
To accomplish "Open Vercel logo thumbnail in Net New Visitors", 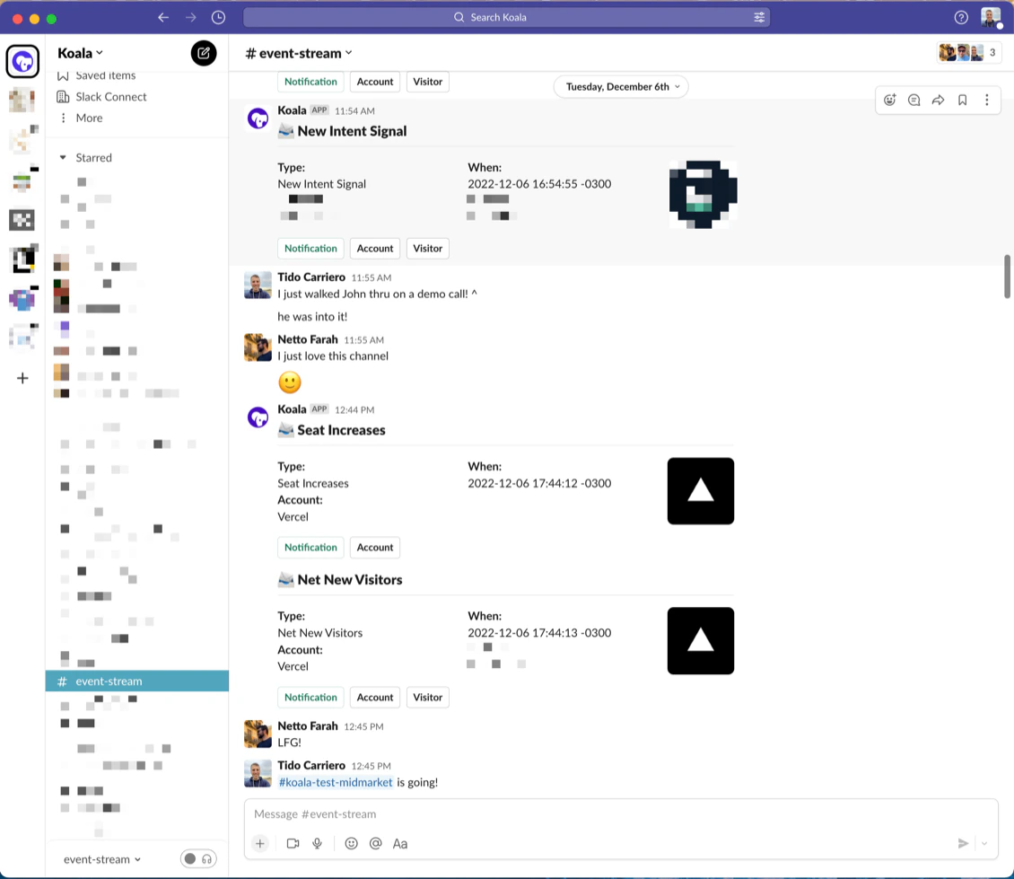I will 700,641.
